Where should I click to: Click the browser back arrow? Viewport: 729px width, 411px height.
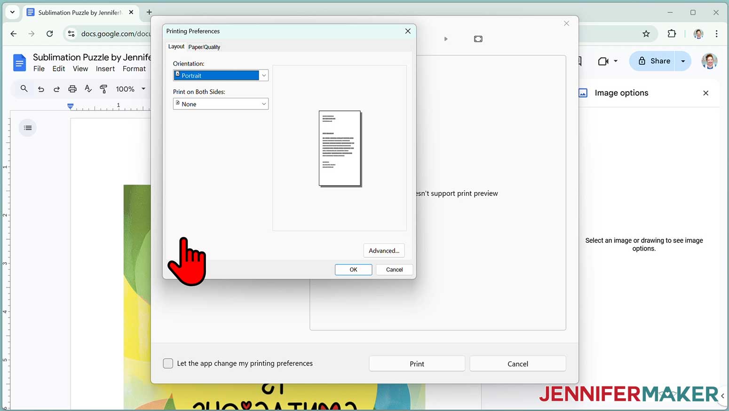point(13,33)
